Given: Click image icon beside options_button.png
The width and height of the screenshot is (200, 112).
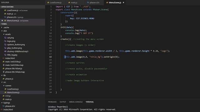Looking at the screenshot, I should pyautogui.click(x=5, y=44).
